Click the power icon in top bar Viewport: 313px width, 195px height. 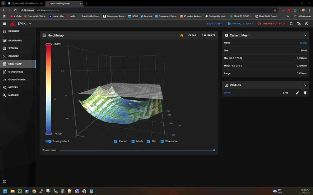point(306,24)
